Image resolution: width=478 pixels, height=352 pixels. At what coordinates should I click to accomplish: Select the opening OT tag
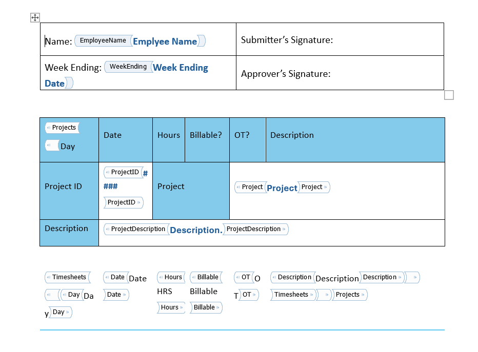(244, 277)
